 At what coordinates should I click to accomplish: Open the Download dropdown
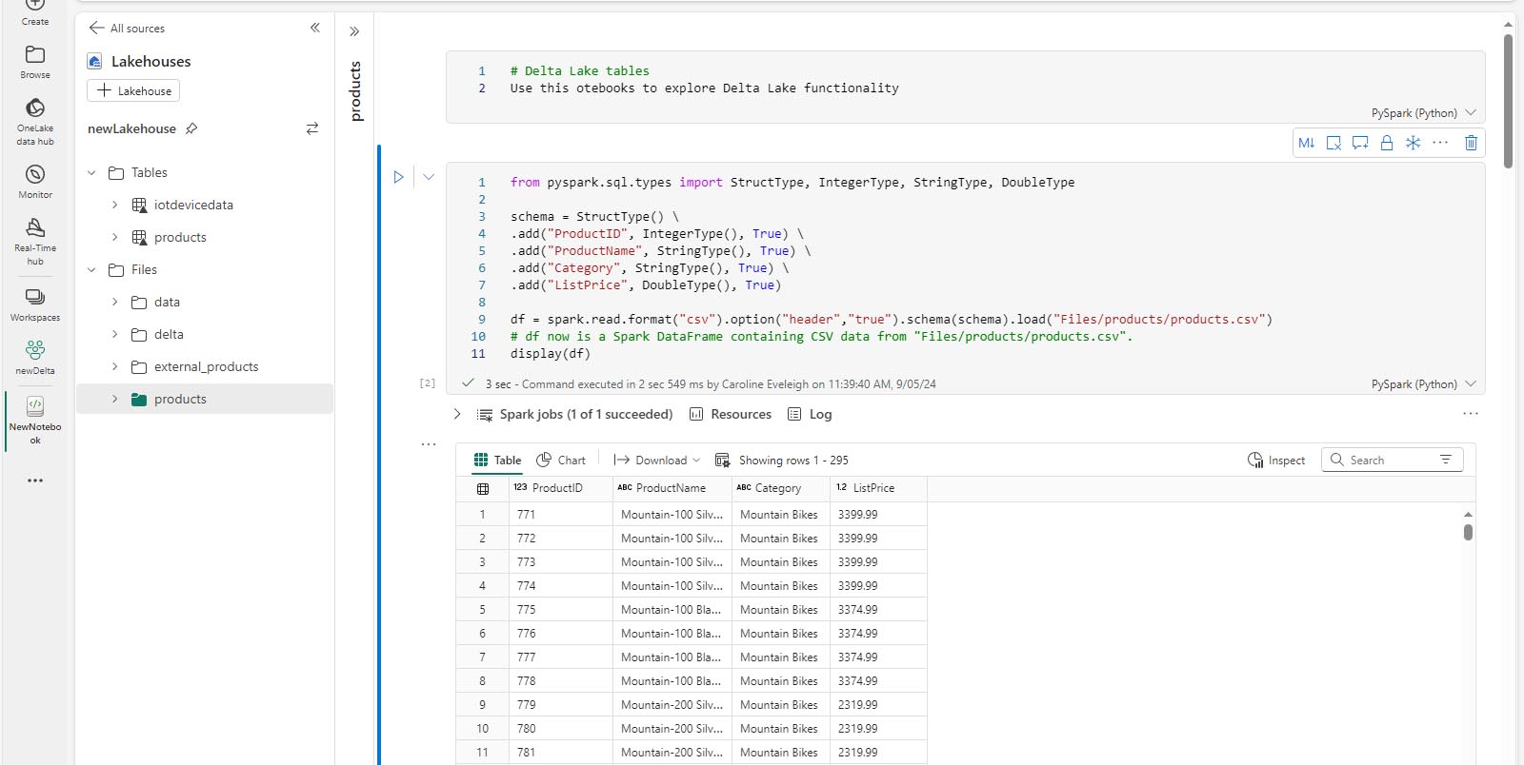click(657, 460)
